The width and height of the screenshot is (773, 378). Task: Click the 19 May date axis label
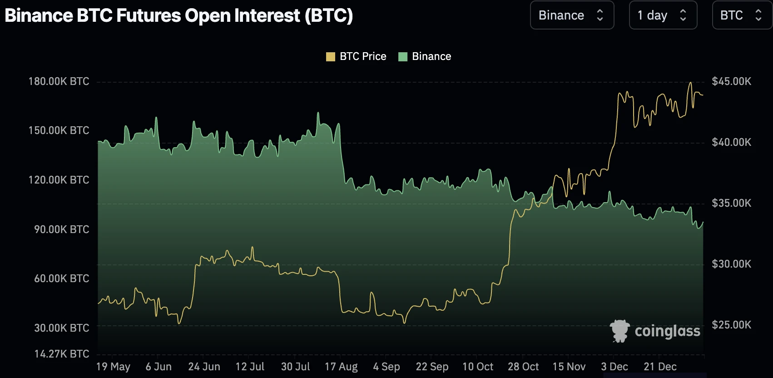click(x=113, y=367)
